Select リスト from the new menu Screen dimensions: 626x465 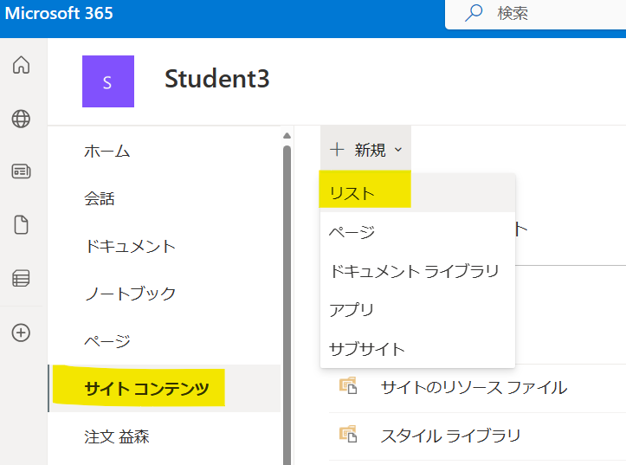click(x=417, y=193)
